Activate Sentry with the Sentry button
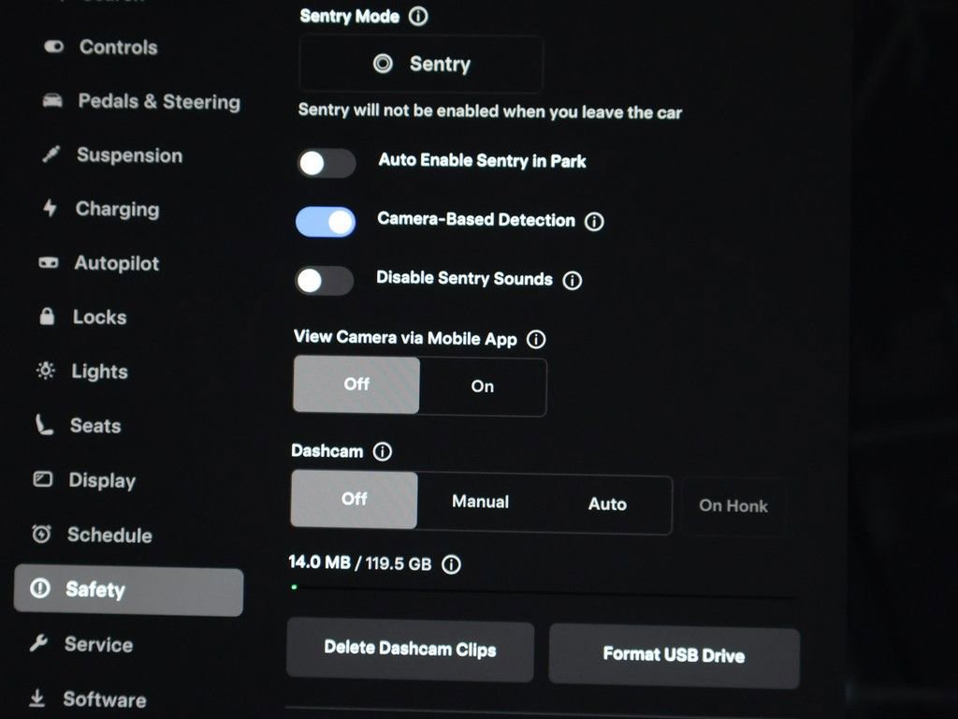 (420, 64)
